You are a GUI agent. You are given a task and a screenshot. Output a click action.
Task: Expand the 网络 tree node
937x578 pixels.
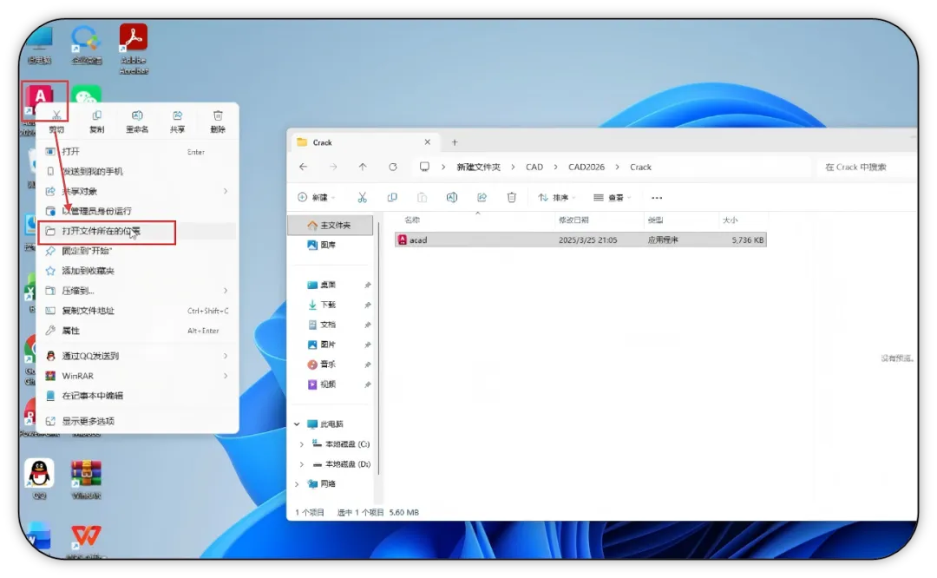pos(297,484)
